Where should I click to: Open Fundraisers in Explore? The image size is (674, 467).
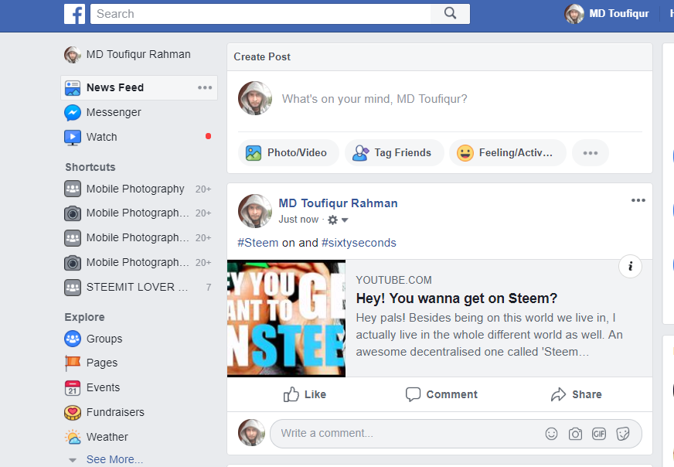pos(115,412)
